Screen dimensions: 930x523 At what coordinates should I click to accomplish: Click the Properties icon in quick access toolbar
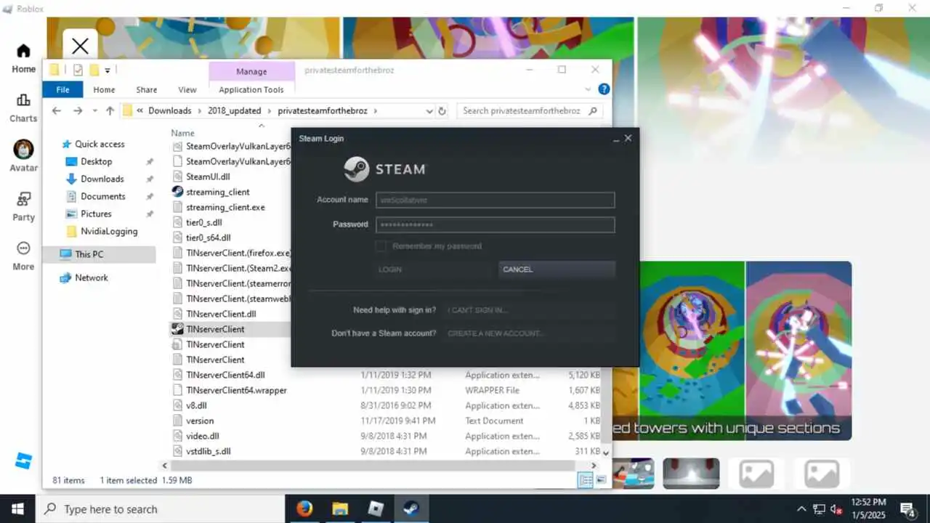tap(78, 70)
